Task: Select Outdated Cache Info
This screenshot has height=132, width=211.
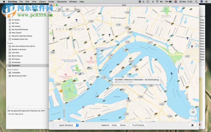Action: (x=20, y=39)
